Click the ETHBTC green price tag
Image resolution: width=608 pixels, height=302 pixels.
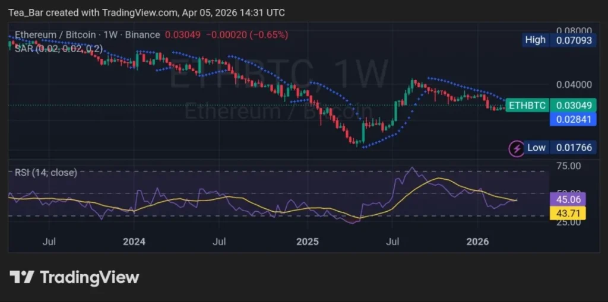click(527, 105)
